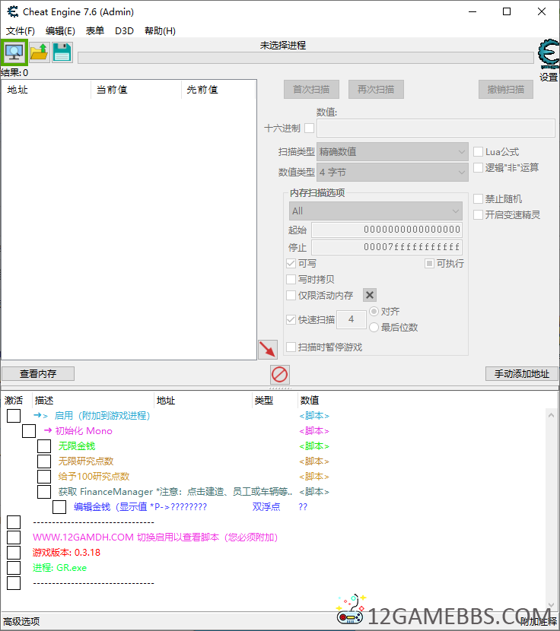Click the fast scan alignment field

tap(352, 319)
